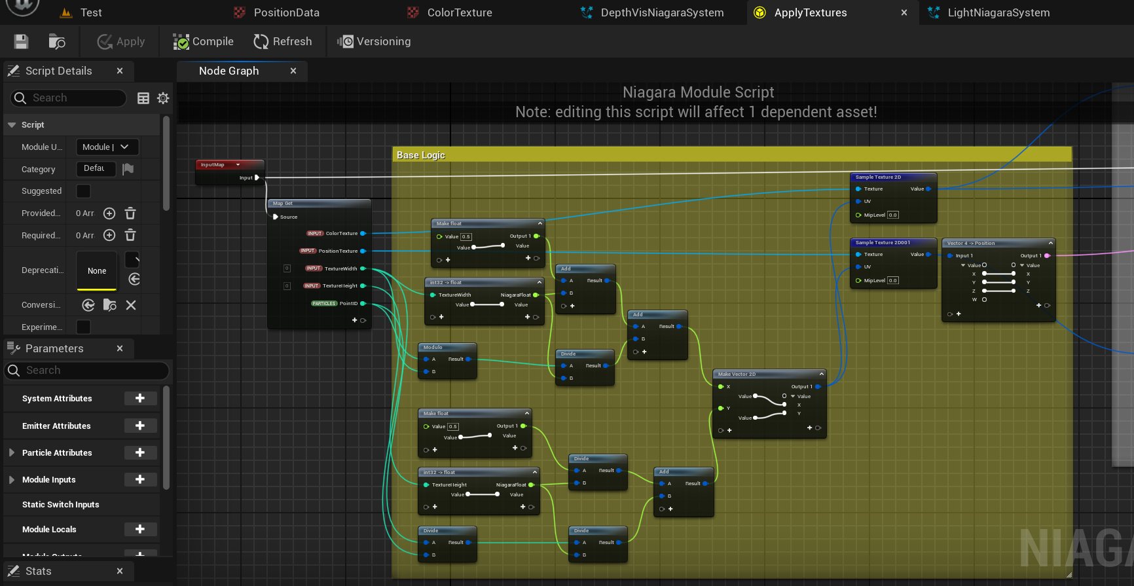This screenshot has height=586, width=1134.
Task: Collapse the Vector 4 -> Position node
Action: pyautogui.click(x=1050, y=243)
